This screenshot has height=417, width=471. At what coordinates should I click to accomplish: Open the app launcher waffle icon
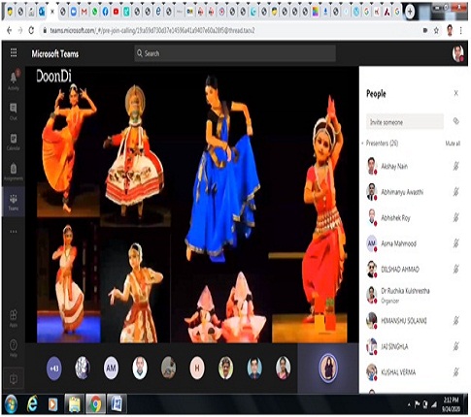pos(14,52)
